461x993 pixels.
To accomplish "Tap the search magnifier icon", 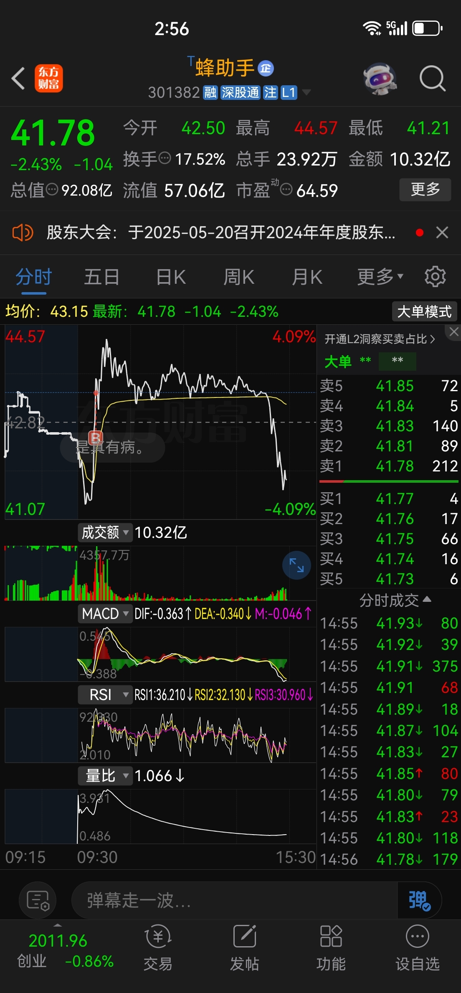I will (x=432, y=78).
